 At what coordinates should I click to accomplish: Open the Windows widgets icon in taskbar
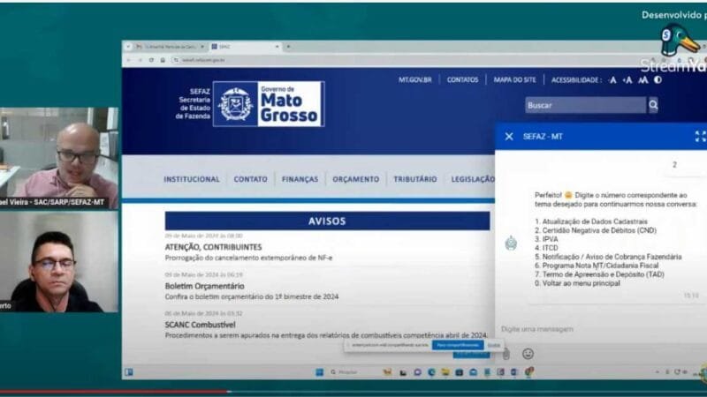129,372
